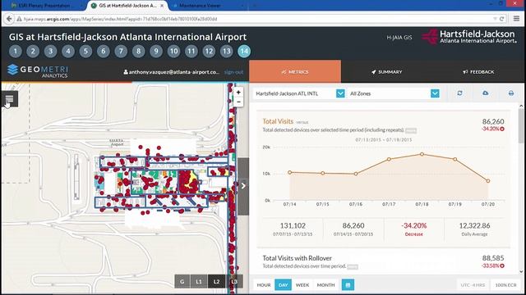The height and width of the screenshot is (295, 526).
Task: Download metrics via the cloud icon
Action: 486,93
